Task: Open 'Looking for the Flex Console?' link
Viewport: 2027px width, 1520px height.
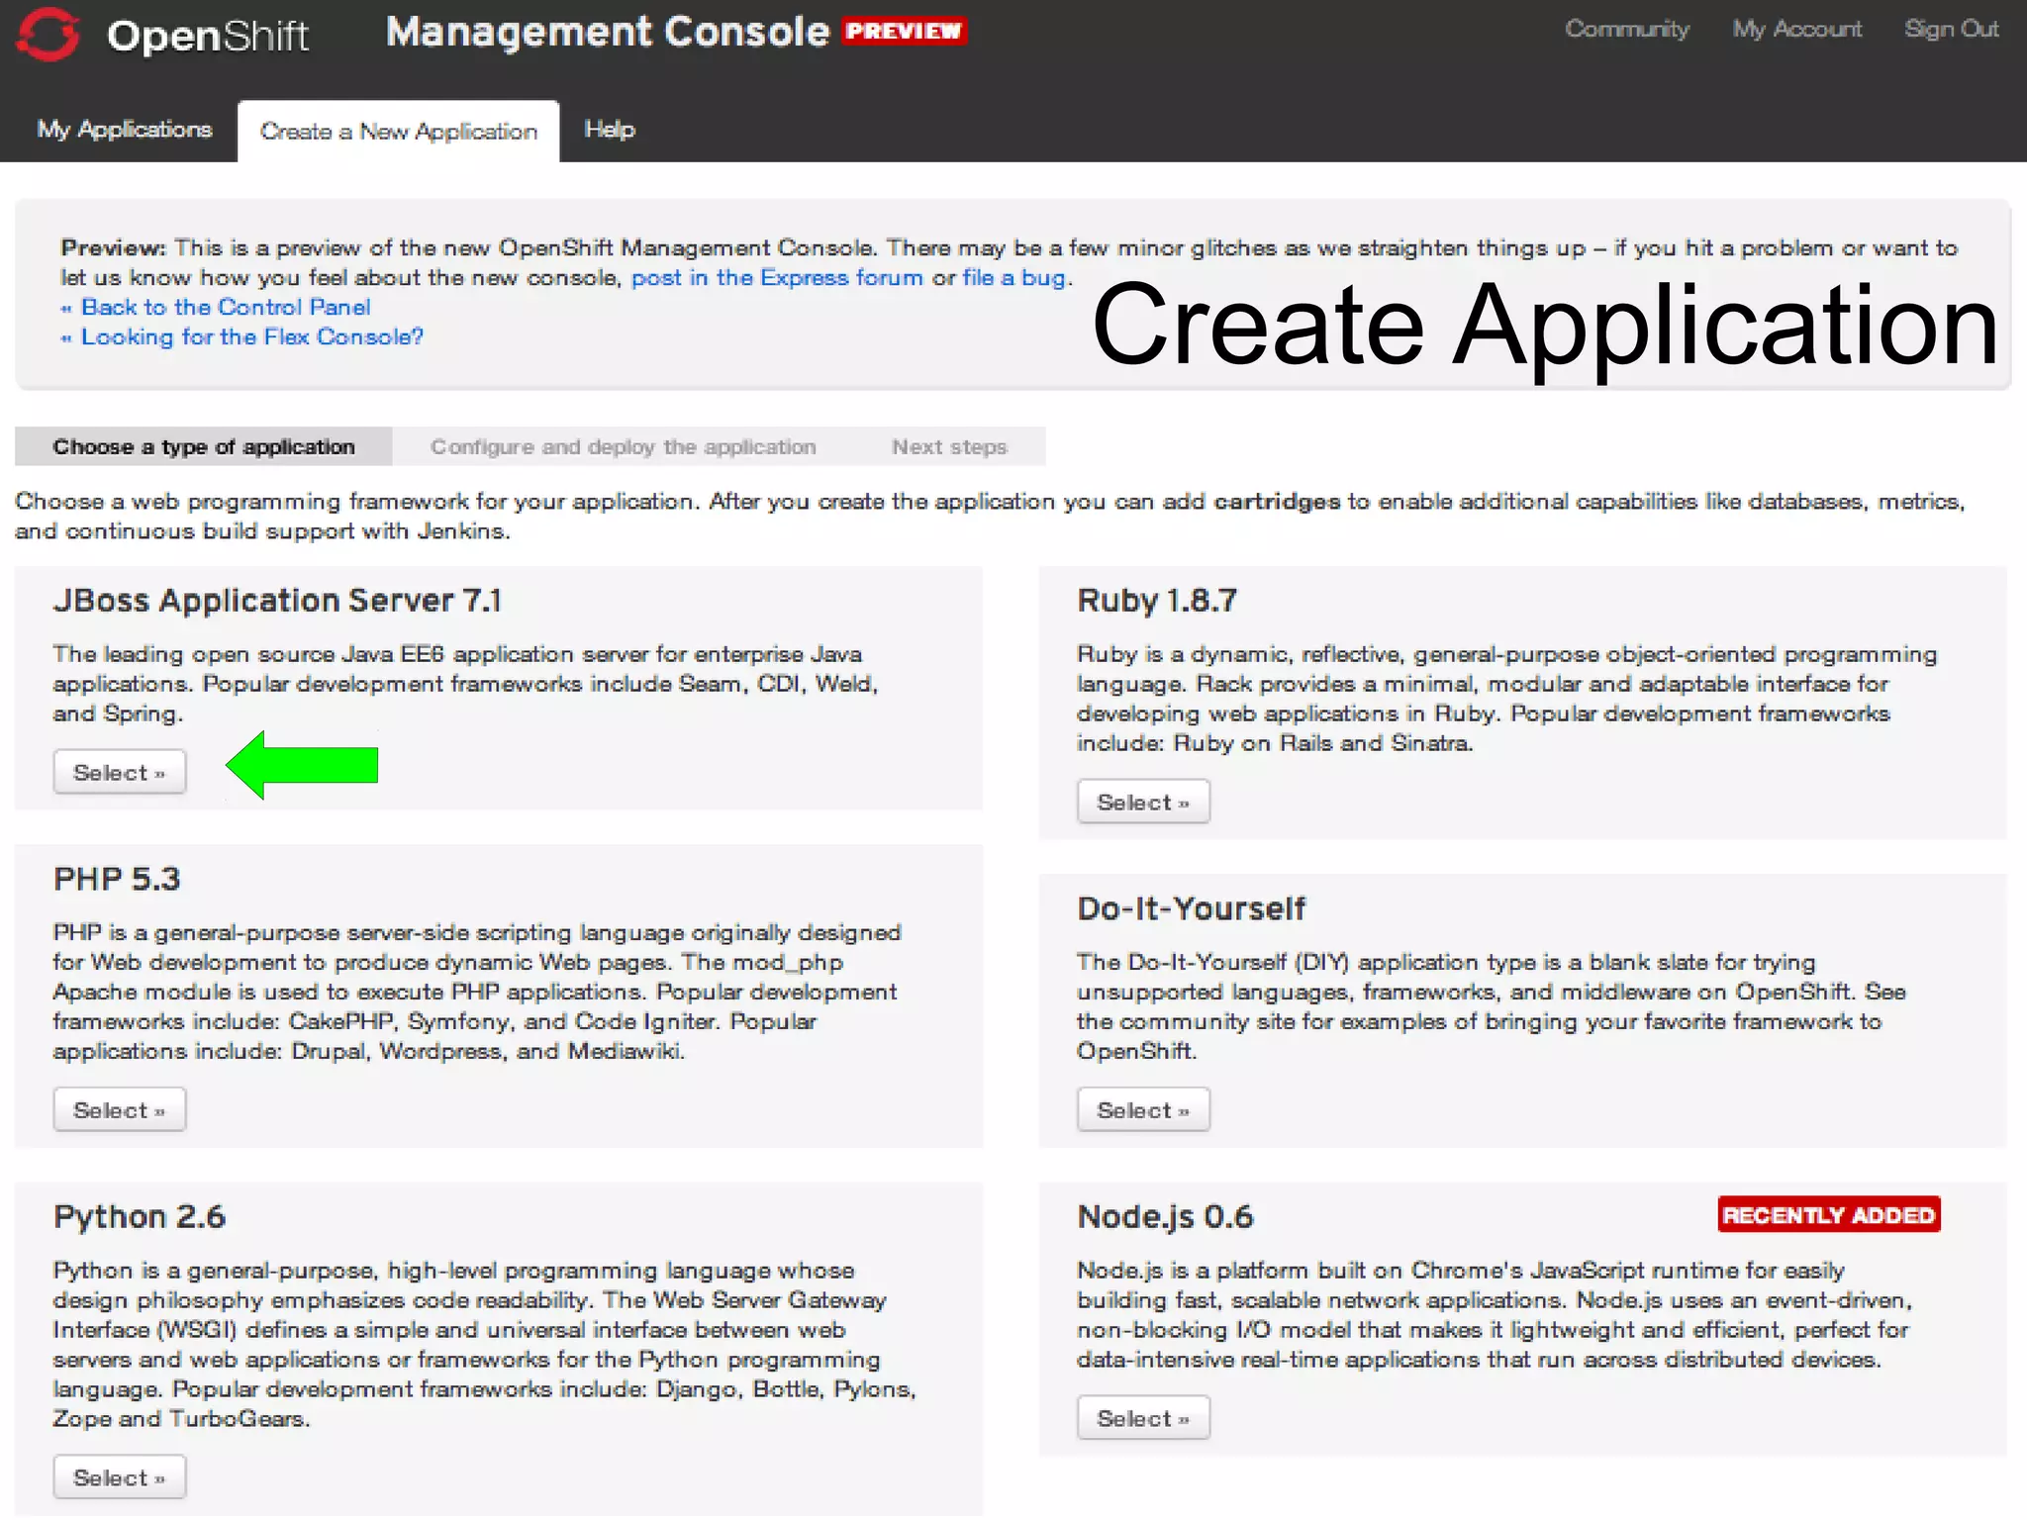Action: pos(252,337)
